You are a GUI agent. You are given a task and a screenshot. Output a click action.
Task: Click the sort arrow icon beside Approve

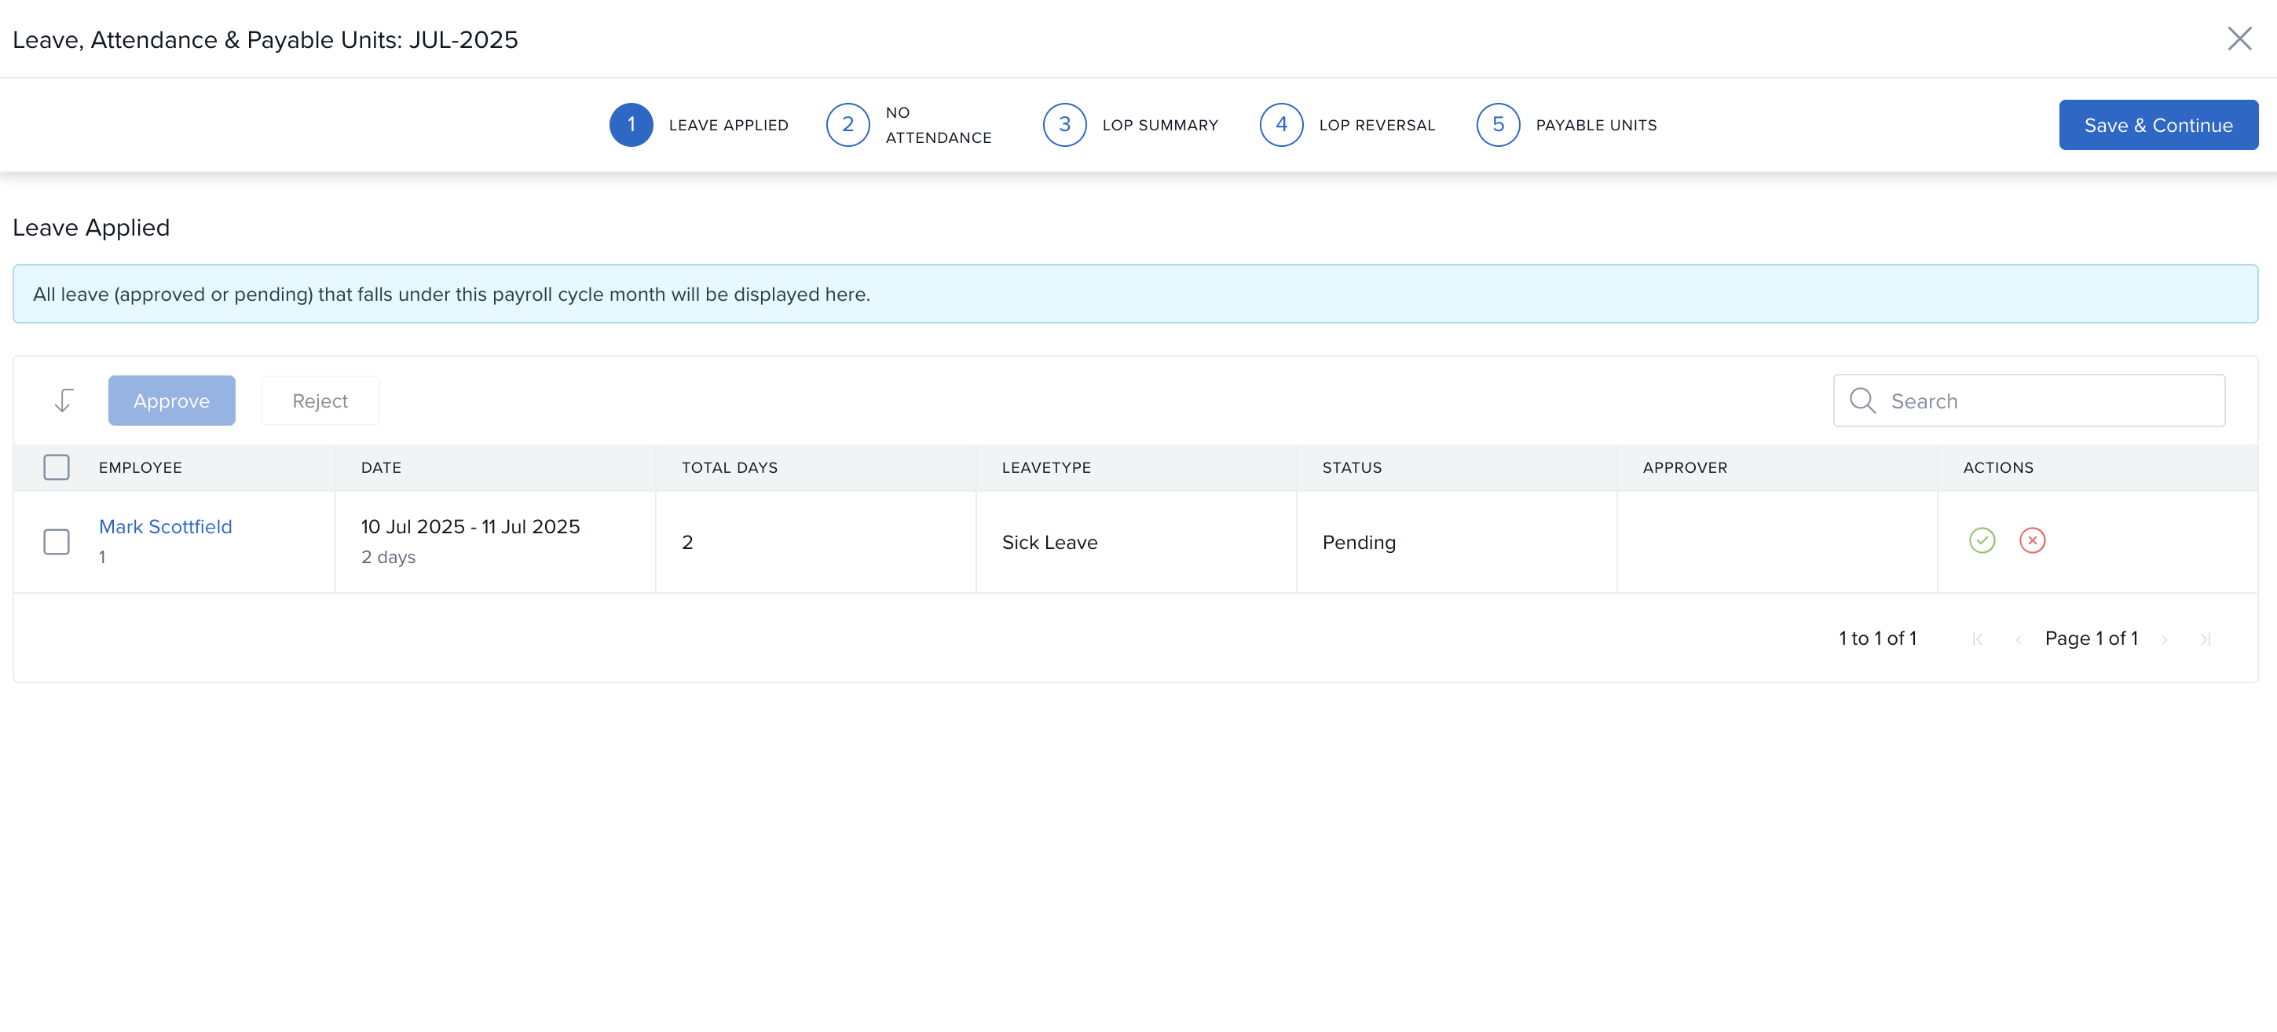pos(64,401)
